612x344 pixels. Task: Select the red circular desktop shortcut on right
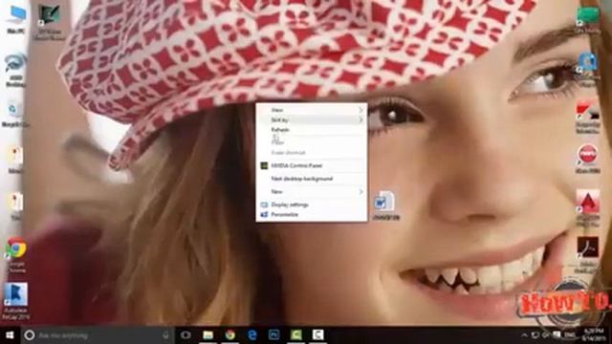pyautogui.click(x=588, y=158)
